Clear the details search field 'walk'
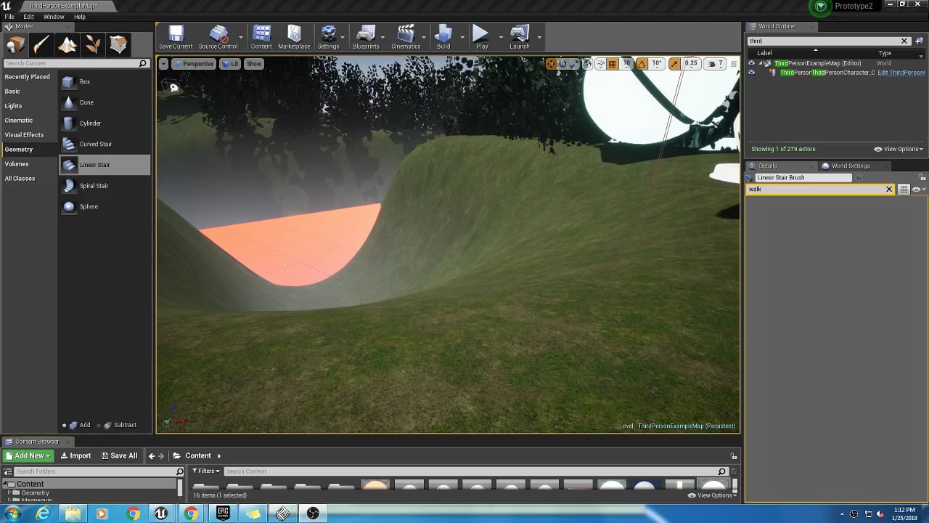929x523 pixels. [x=889, y=189]
